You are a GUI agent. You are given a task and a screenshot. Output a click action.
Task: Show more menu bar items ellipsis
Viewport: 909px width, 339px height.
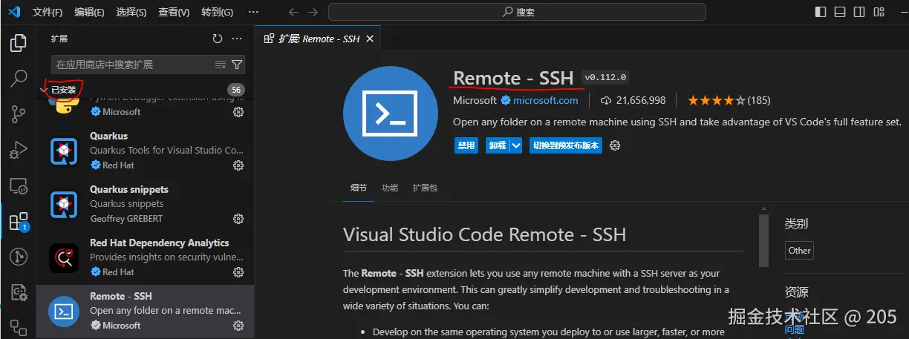click(x=253, y=12)
